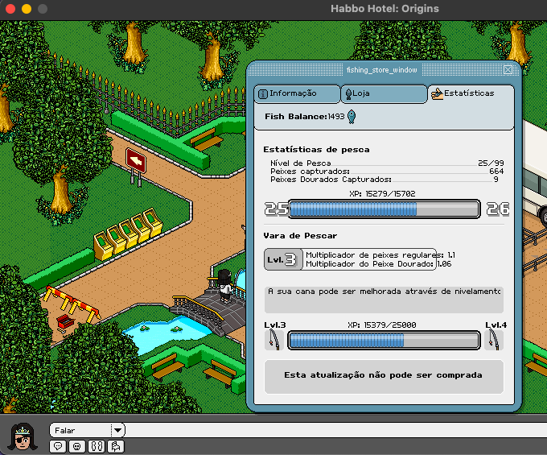
Task: Switch to the Loja tab
Action: pyautogui.click(x=384, y=93)
